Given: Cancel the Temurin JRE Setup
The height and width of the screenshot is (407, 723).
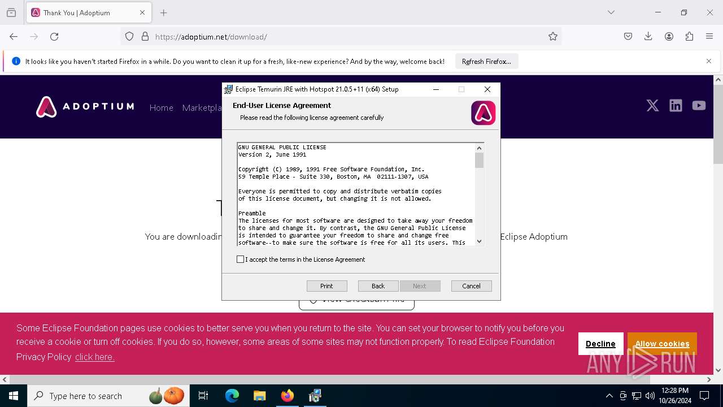Looking at the screenshot, I should 471,286.
